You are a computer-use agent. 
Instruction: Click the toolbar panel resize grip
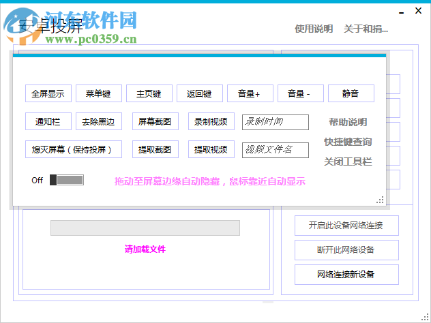click(380, 200)
